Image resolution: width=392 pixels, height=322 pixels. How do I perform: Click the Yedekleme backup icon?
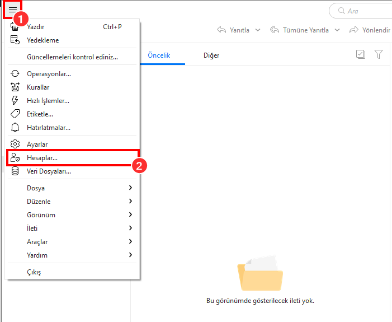pos(15,40)
